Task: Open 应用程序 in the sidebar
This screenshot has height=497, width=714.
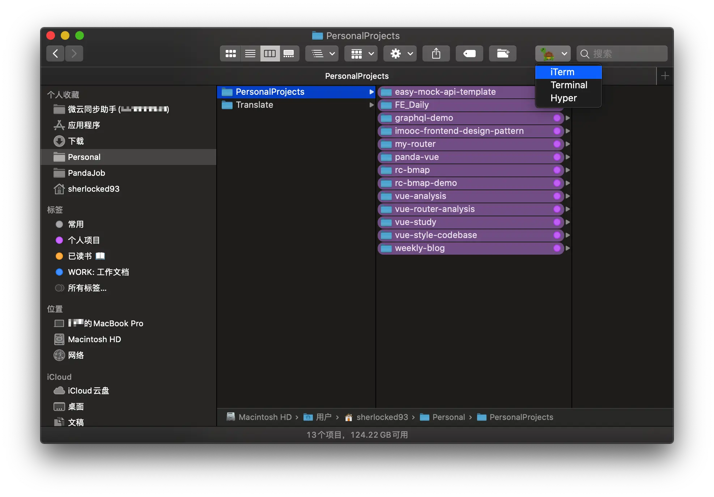Action: 128,125
